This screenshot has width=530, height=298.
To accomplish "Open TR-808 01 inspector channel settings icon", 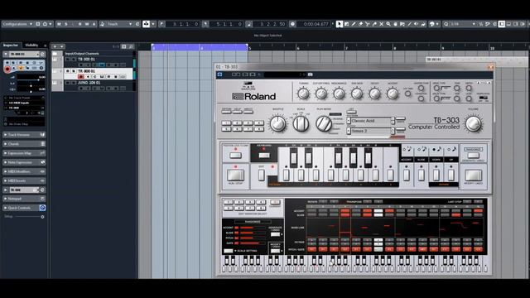I will [42, 54].
